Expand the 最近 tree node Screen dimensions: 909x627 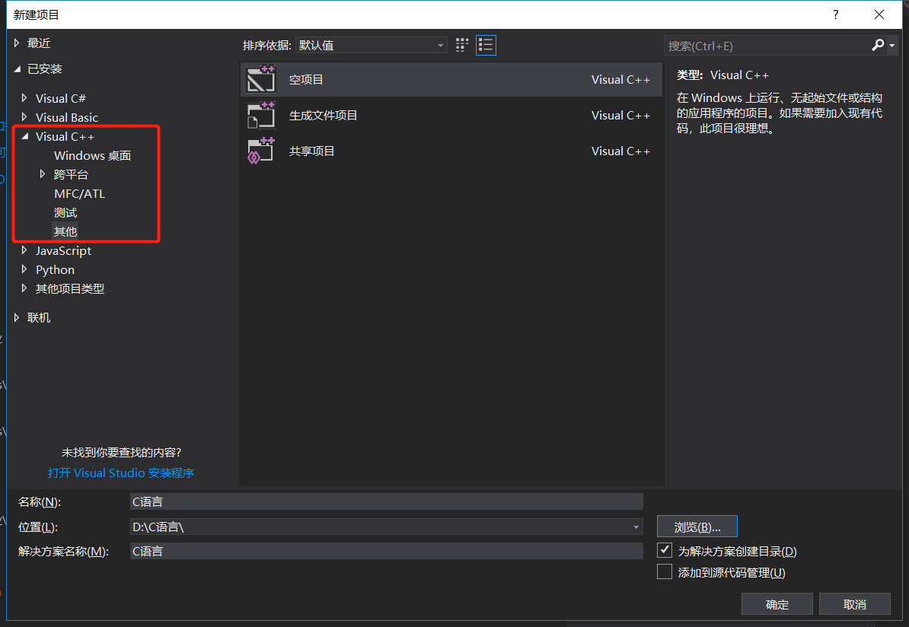[17, 43]
